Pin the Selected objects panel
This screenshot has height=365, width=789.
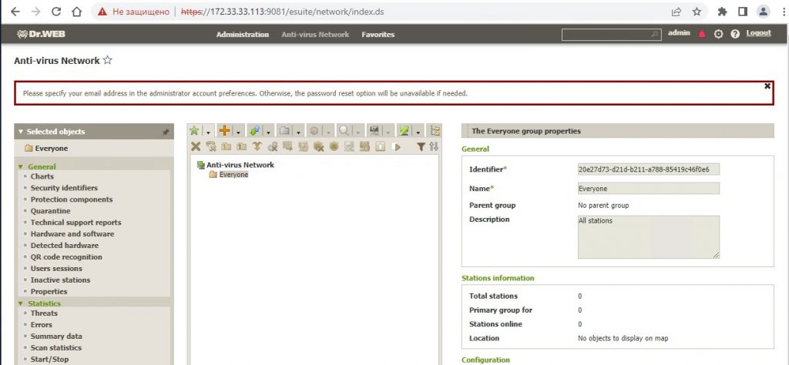coord(165,132)
